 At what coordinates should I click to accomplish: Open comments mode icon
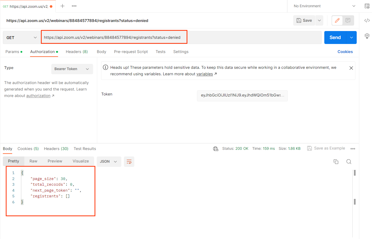[x=348, y=20]
